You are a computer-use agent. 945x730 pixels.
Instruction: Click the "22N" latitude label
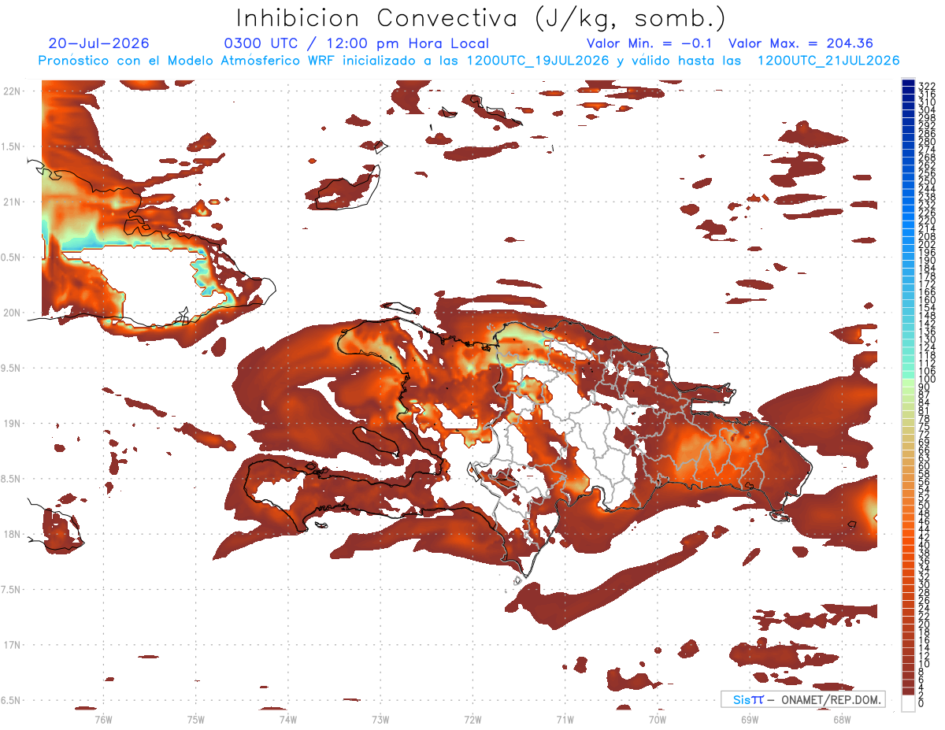13,91
